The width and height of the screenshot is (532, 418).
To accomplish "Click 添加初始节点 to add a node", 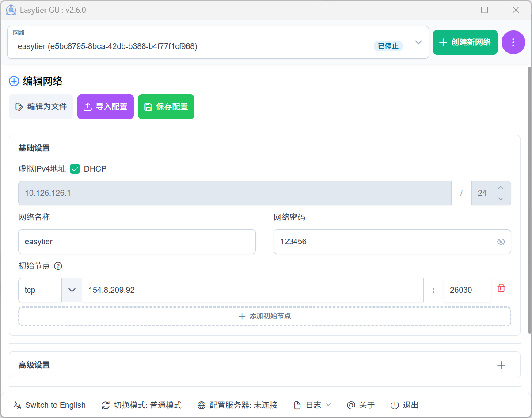I will click(x=265, y=316).
